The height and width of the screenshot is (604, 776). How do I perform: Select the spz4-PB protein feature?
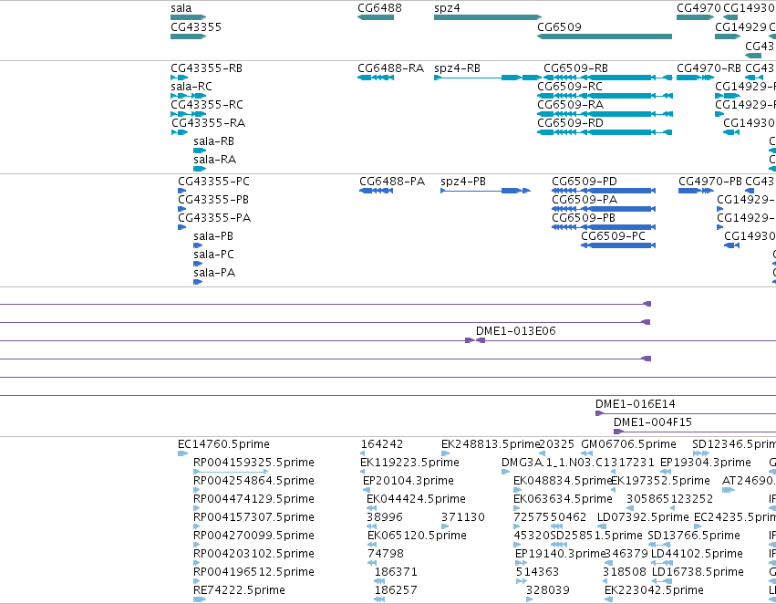coord(485,191)
